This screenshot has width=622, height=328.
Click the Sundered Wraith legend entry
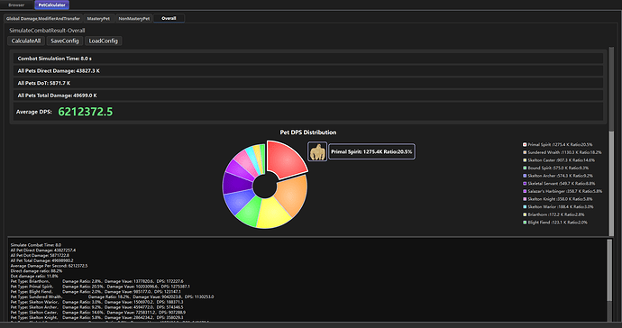pyautogui.click(x=562, y=152)
